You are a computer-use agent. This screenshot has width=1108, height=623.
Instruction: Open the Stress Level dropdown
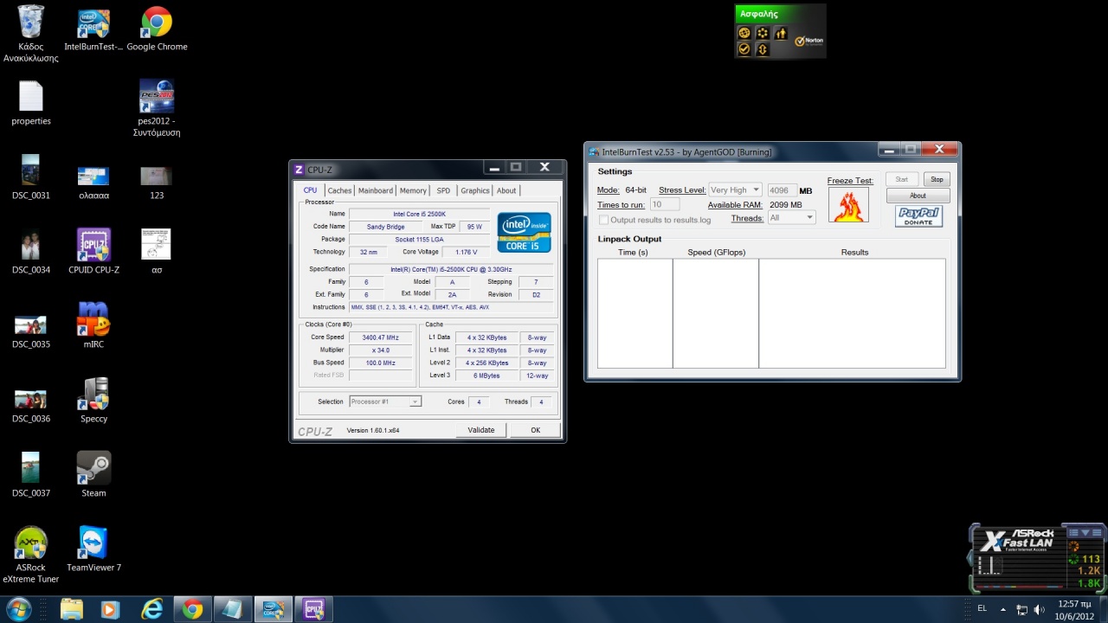(x=735, y=190)
